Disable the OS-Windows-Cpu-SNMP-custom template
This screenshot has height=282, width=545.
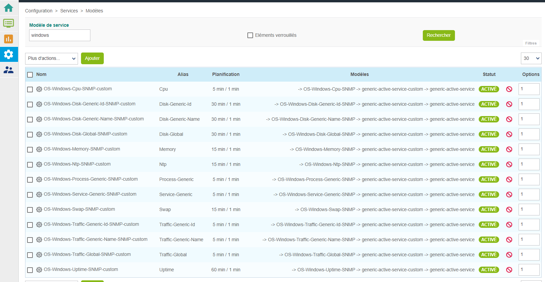[509, 89]
